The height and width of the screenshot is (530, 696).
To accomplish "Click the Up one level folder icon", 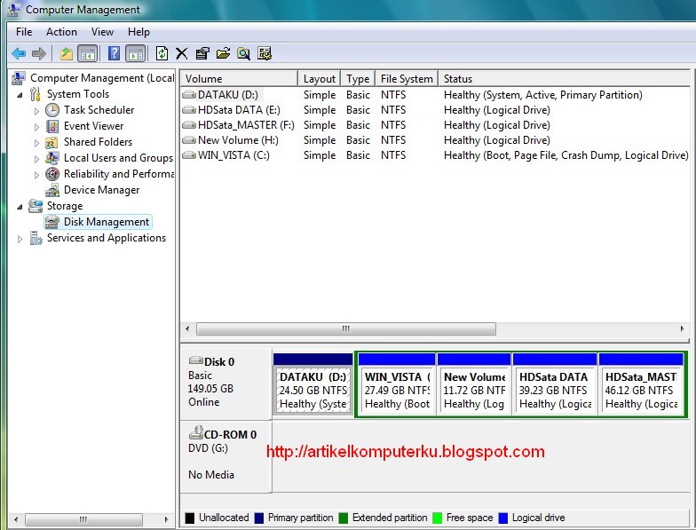I will click(66, 53).
